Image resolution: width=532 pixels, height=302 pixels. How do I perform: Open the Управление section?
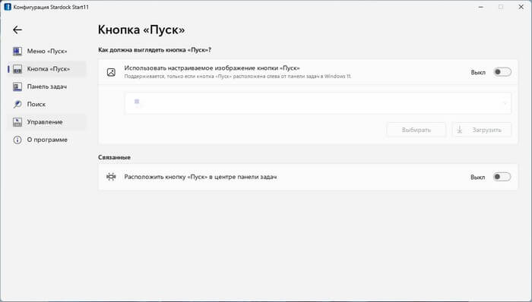47,122
